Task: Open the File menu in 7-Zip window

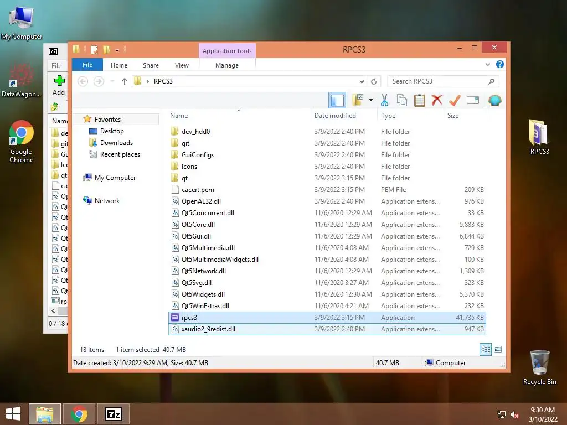Action: 56,66
